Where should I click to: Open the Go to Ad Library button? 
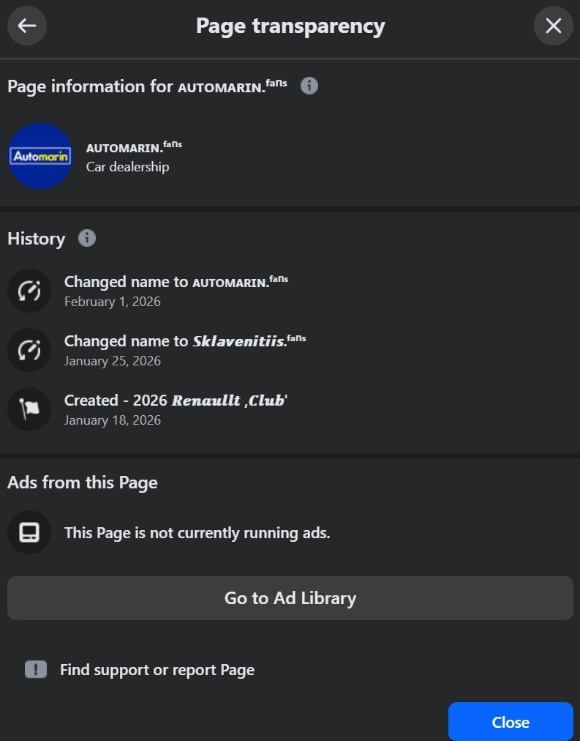point(290,598)
